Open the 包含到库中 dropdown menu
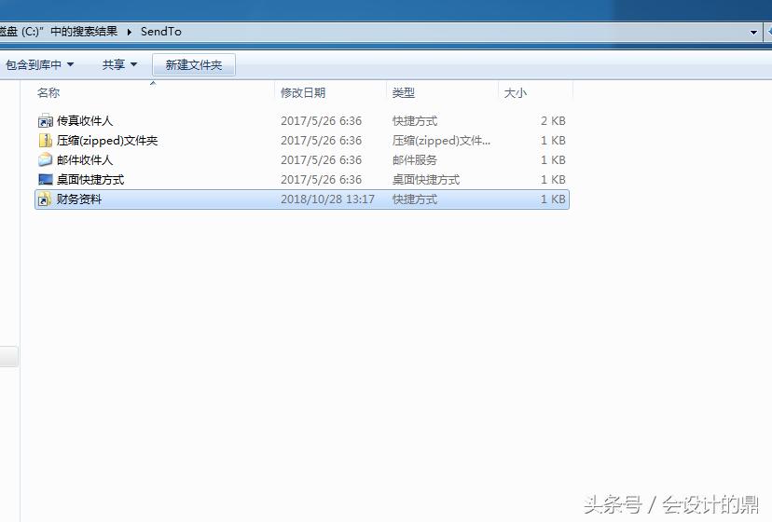Image resolution: width=772 pixels, height=522 pixels. 39,65
